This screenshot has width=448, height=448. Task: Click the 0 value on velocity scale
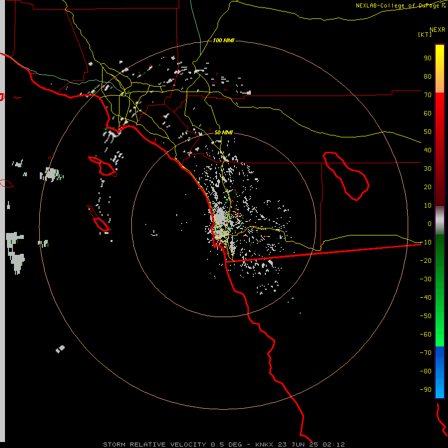(x=430, y=224)
